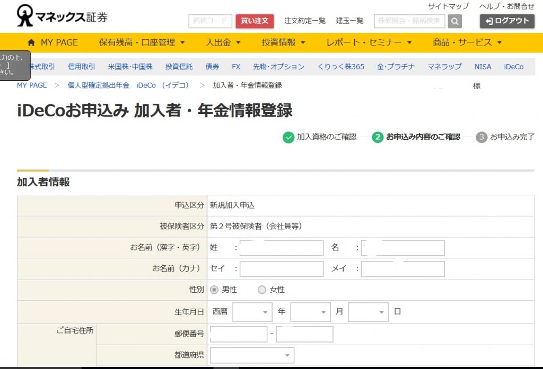Select the 男性 radio button

(x=214, y=290)
